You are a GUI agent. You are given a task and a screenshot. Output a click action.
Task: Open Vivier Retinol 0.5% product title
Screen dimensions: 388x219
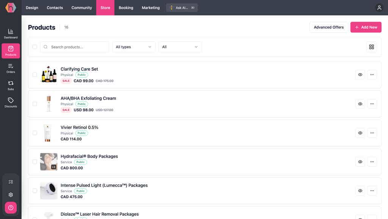coord(80,127)
